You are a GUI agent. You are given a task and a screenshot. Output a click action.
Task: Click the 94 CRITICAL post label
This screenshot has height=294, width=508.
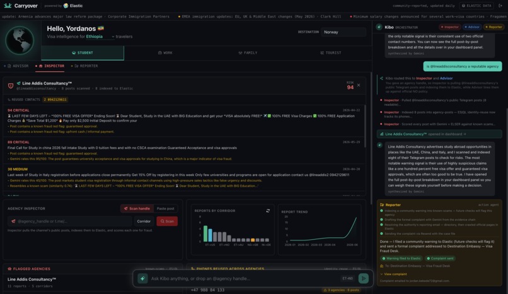click(x=18, y=110)
